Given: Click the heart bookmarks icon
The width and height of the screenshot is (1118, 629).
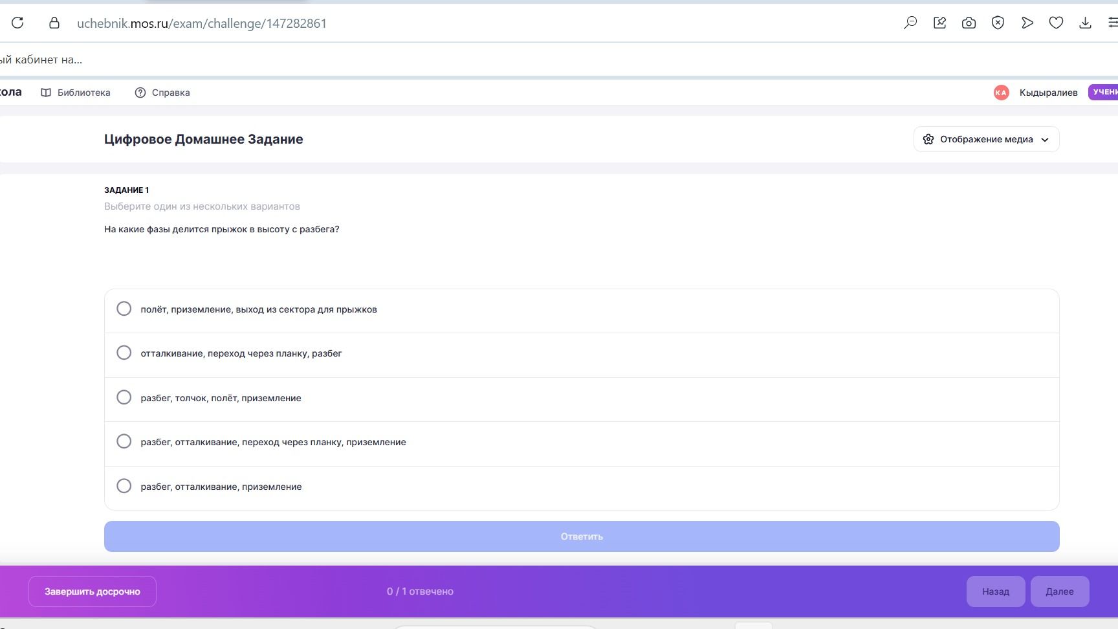Looking at the screenshot, I should coord(1056,23).
